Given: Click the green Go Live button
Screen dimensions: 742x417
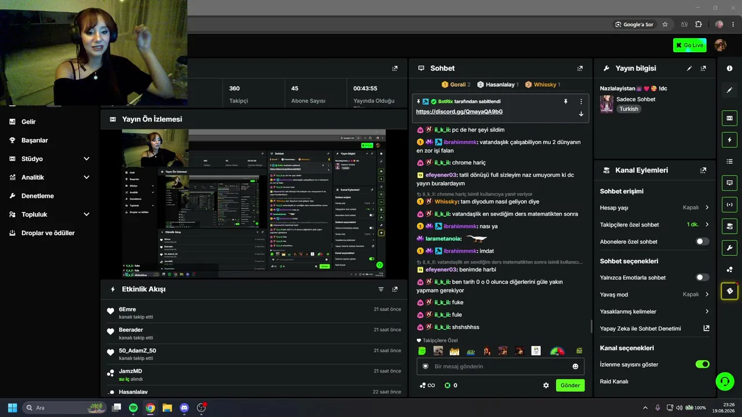Looking at the screenshot, I should (689, 45).
